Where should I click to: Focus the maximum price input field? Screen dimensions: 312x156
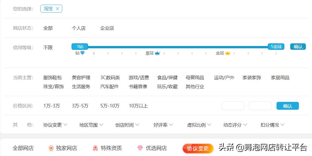click(260, 106)
